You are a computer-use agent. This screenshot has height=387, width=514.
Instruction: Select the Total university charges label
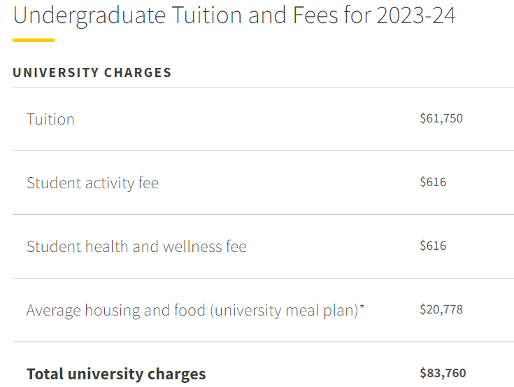(x=116, y=374)
